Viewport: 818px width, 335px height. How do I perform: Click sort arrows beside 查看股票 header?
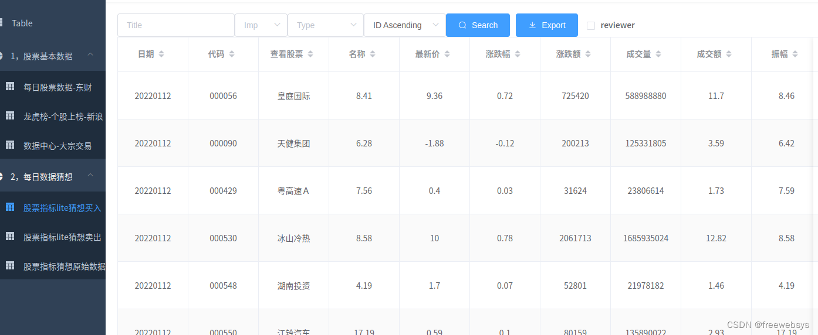click(310, 54)
